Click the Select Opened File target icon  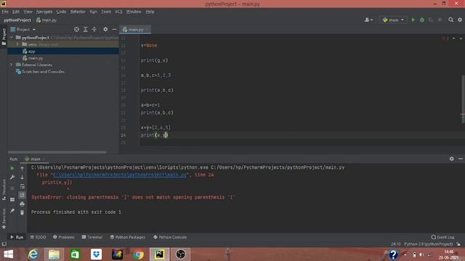(76, 29)
